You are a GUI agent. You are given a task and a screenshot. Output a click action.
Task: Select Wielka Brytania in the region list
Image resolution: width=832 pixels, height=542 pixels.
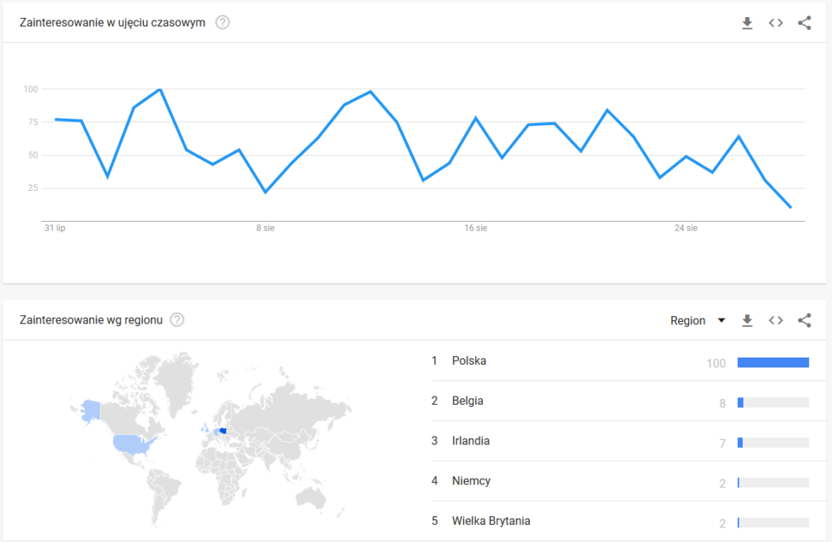click(x=491, y=521)
